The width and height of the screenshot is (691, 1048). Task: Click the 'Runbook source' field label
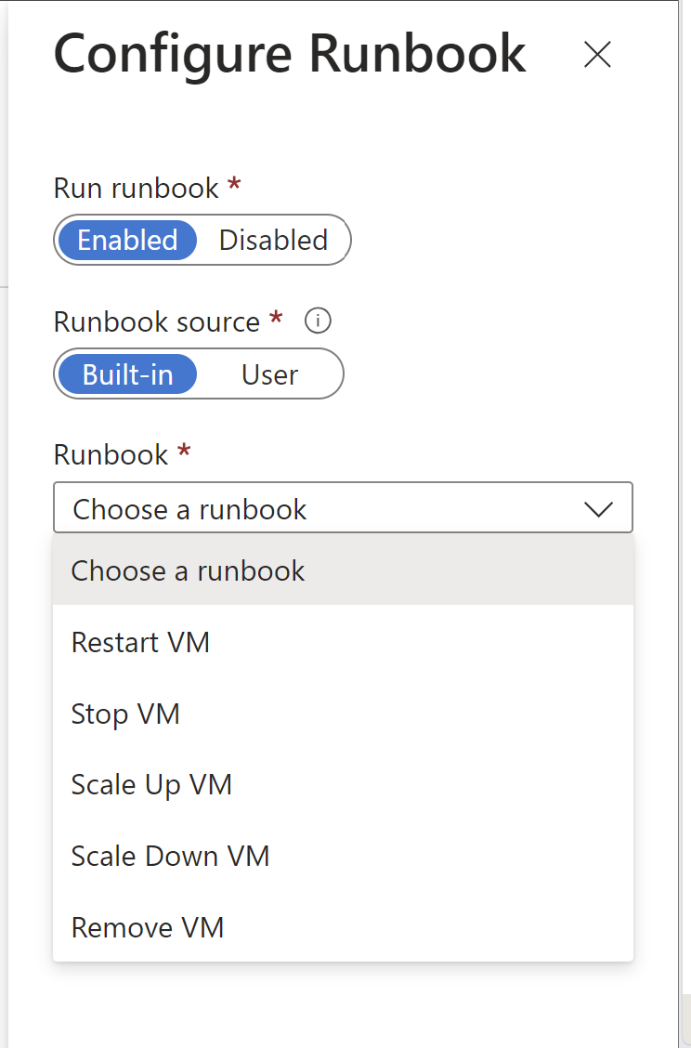coord(156,321)
